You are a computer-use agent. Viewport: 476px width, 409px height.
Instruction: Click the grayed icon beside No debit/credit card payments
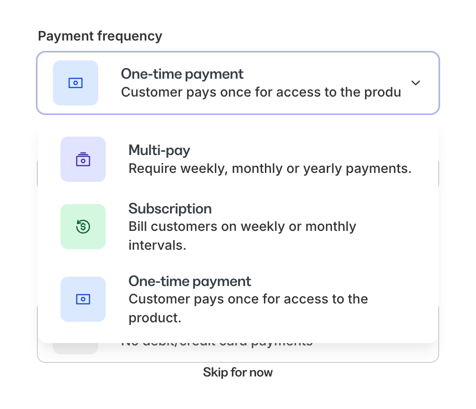76,342
